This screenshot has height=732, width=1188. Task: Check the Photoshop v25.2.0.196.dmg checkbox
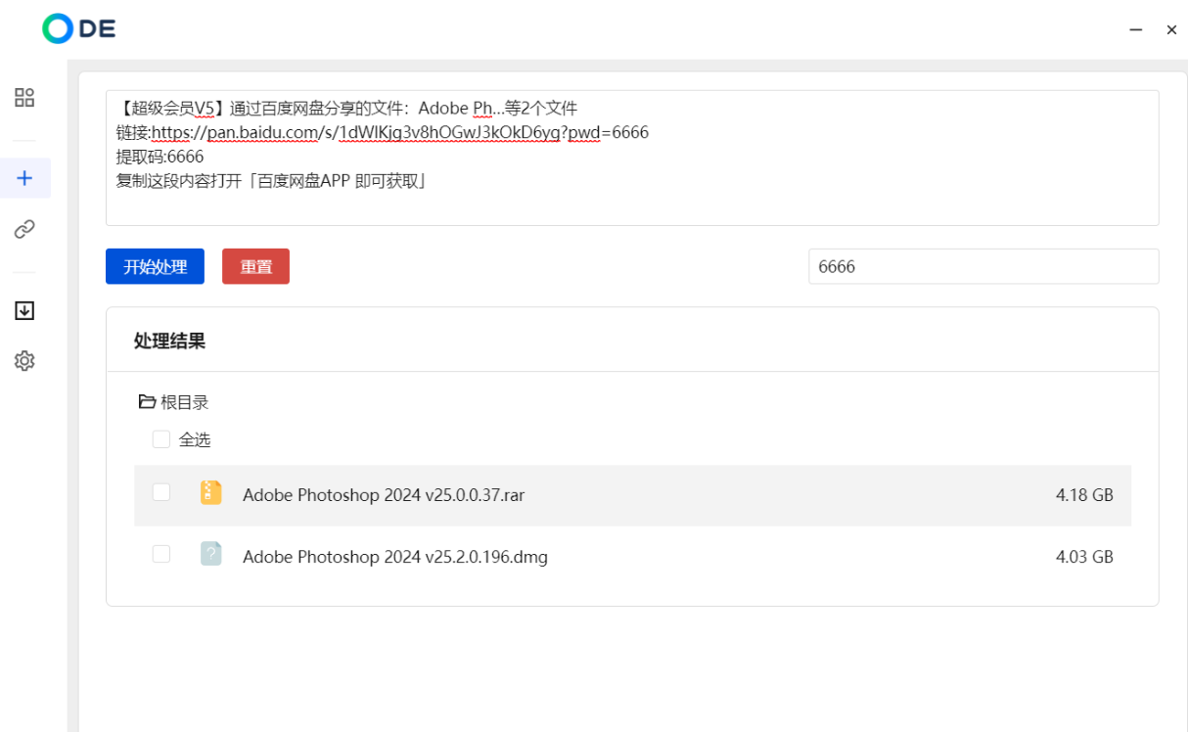161,554
